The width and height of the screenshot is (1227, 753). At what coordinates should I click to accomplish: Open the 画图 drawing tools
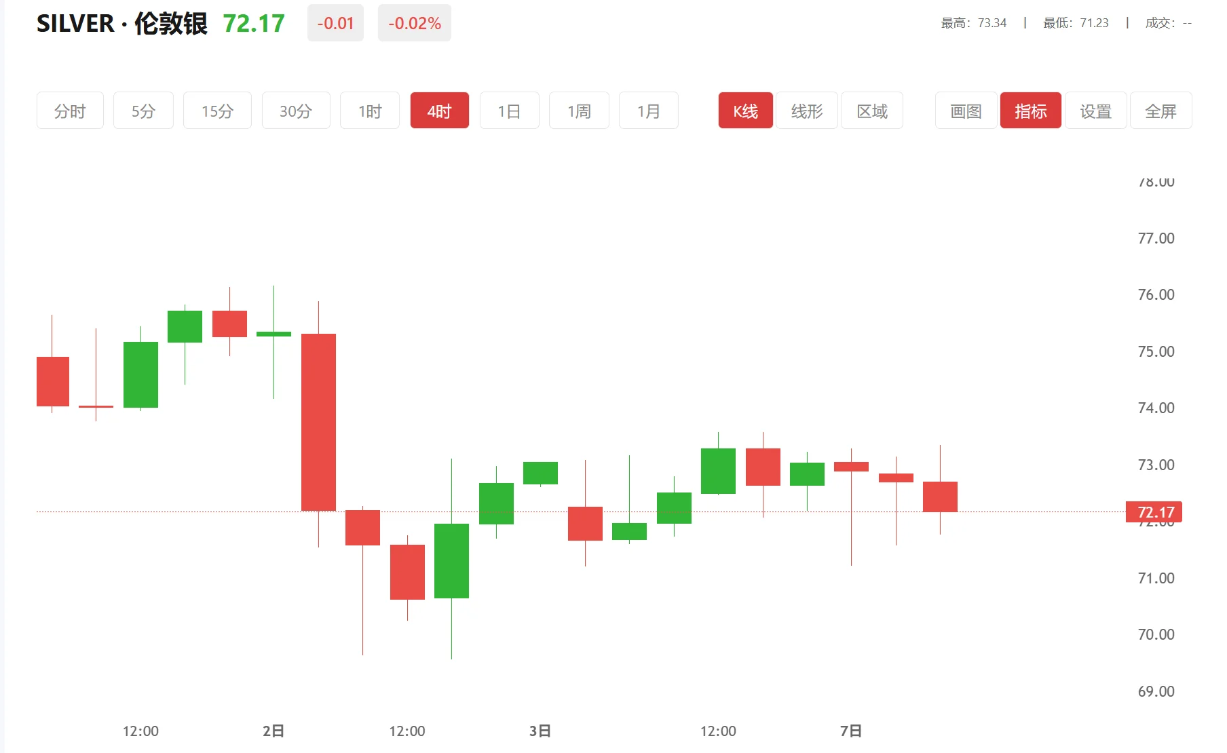[x=965, y=111]
